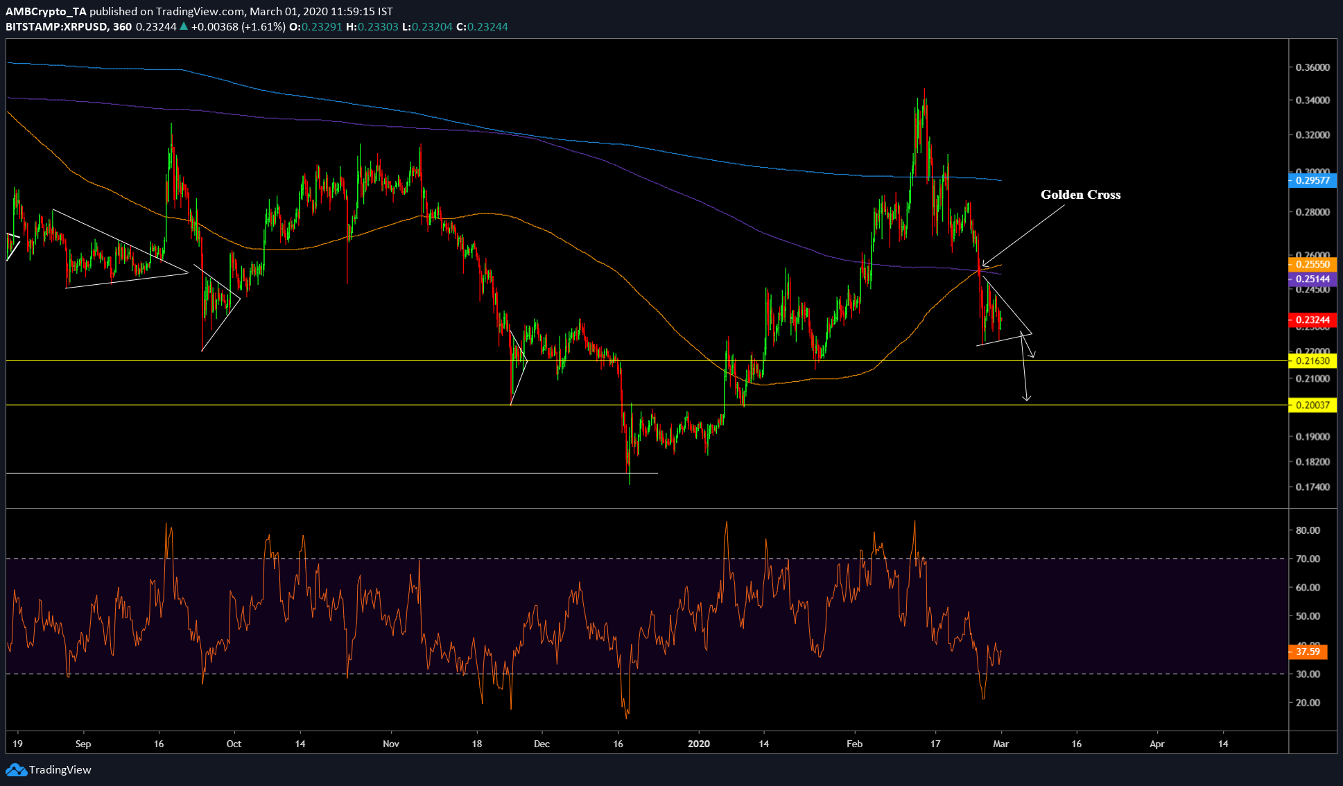Click the 2020 date axis label
This screenshot has height=786, width=1343.
pos(699,744)
